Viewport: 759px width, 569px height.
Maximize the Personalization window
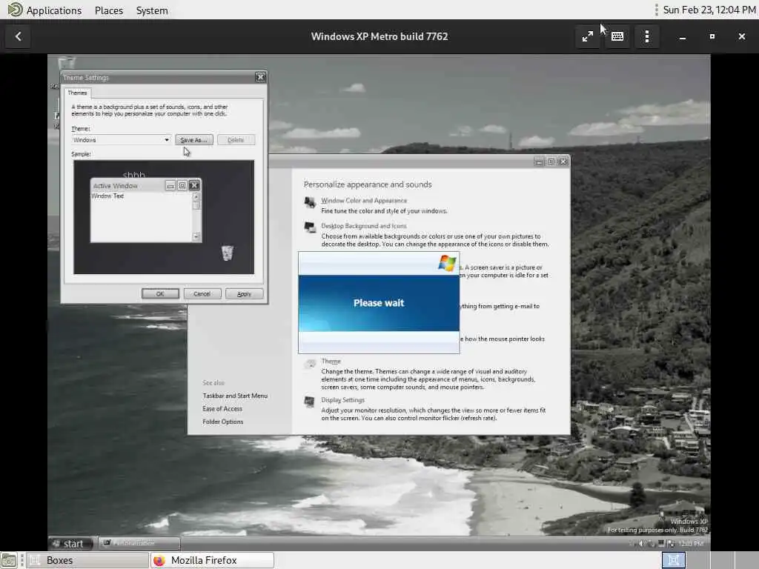tap(551, 162)
